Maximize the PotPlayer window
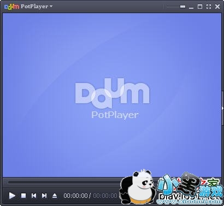The width and height of the screenshot is (224, 206). tap(200, 7)
